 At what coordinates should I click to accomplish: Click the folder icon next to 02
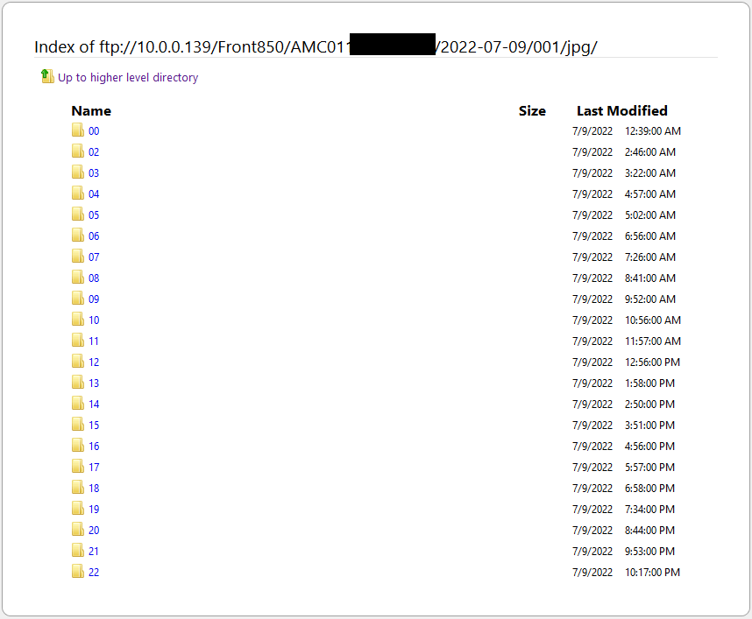pyautogui.click(x=78, y=151)
